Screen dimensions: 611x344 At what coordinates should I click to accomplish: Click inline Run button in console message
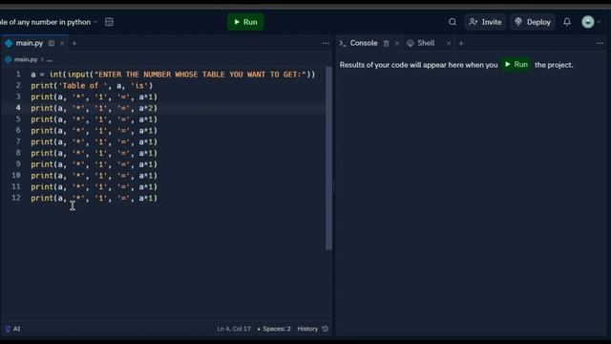516,65
